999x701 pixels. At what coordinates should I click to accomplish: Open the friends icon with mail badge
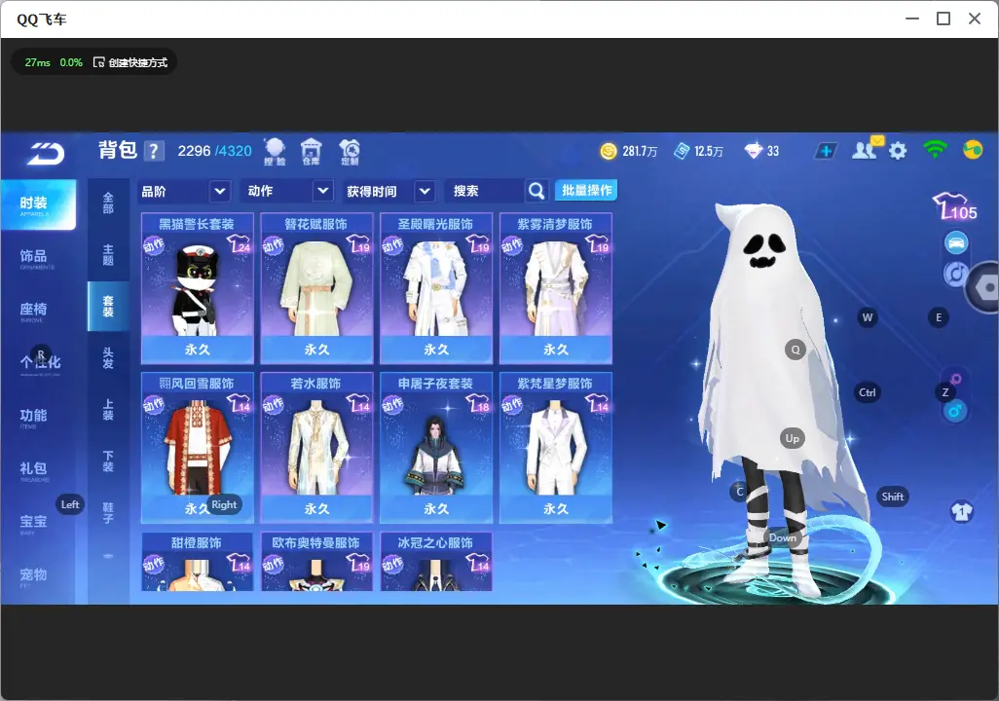(866, 149)
